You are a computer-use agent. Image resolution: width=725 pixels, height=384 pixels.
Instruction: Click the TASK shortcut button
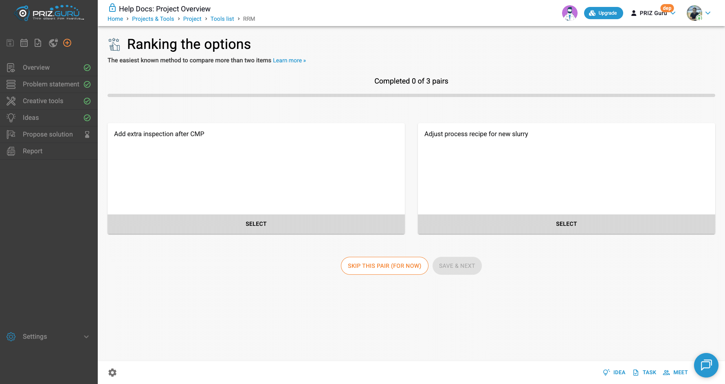point(645,373)
